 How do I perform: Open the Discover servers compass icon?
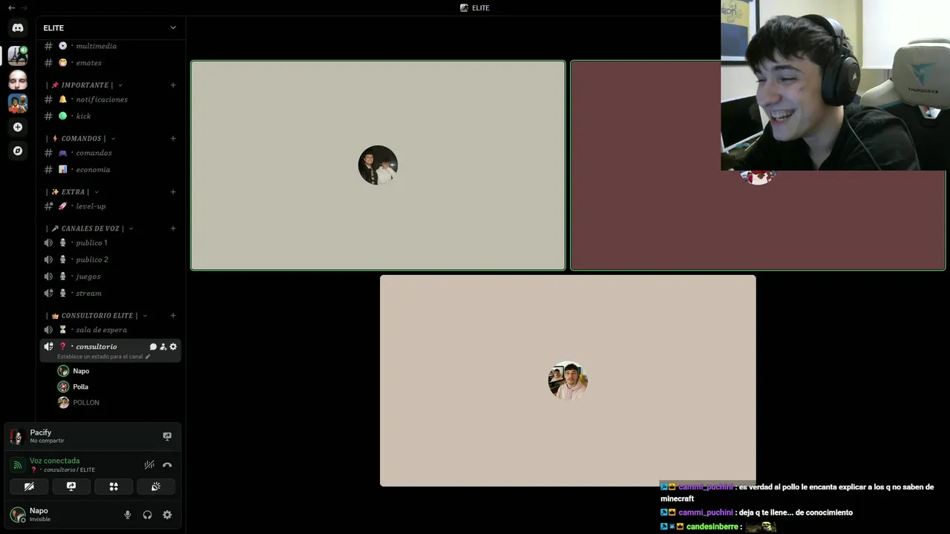[18, 151]
